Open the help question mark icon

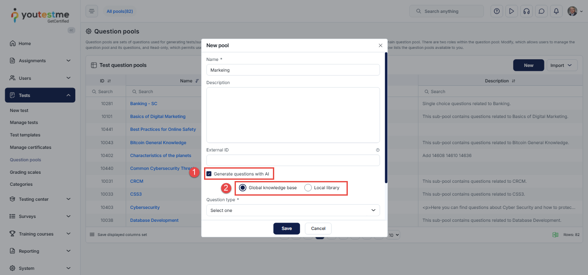(x=497, y=11)
